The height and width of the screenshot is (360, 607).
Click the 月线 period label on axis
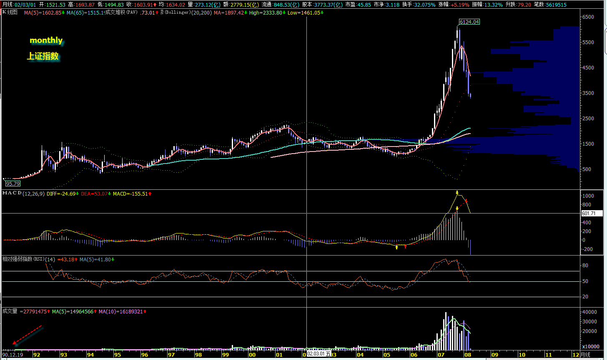pyautogui.click(x=585, y=355)
